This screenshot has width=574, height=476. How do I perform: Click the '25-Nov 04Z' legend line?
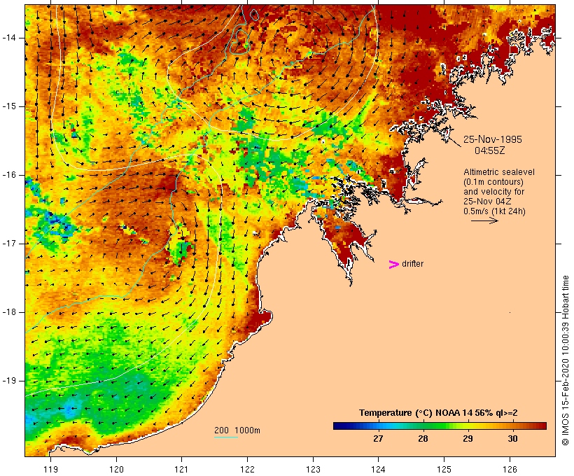click(487, 202)
